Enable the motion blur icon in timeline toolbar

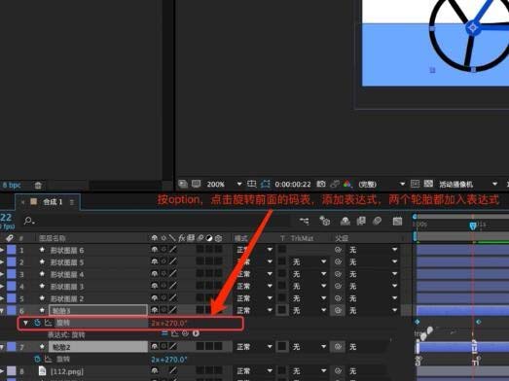tap(377, 222)
